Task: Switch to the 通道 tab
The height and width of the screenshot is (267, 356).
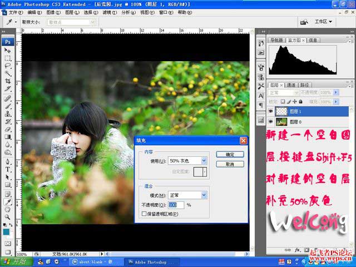Action: click(291, 85)
